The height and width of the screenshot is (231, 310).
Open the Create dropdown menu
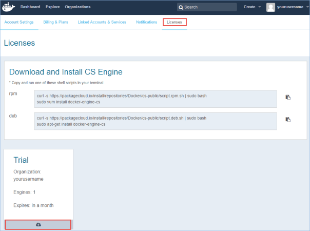[x=252, y=7]
